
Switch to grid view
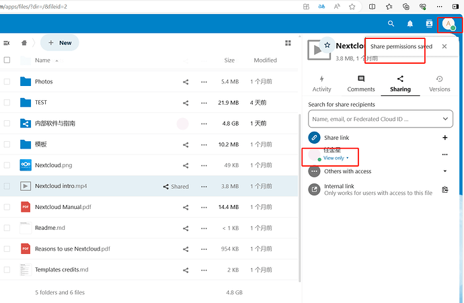pos(288,43)
